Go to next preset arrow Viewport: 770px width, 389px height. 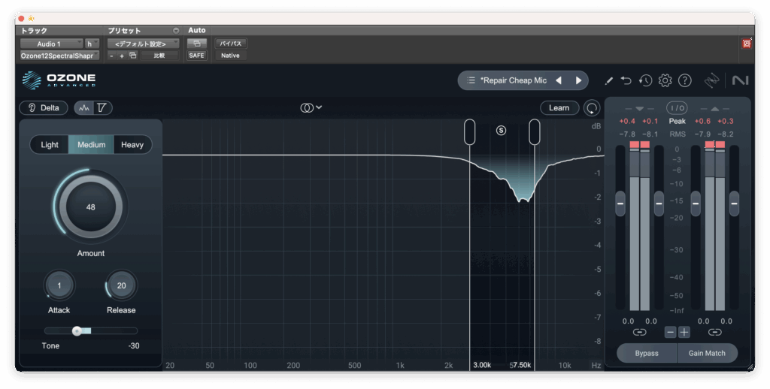(578, 80)
